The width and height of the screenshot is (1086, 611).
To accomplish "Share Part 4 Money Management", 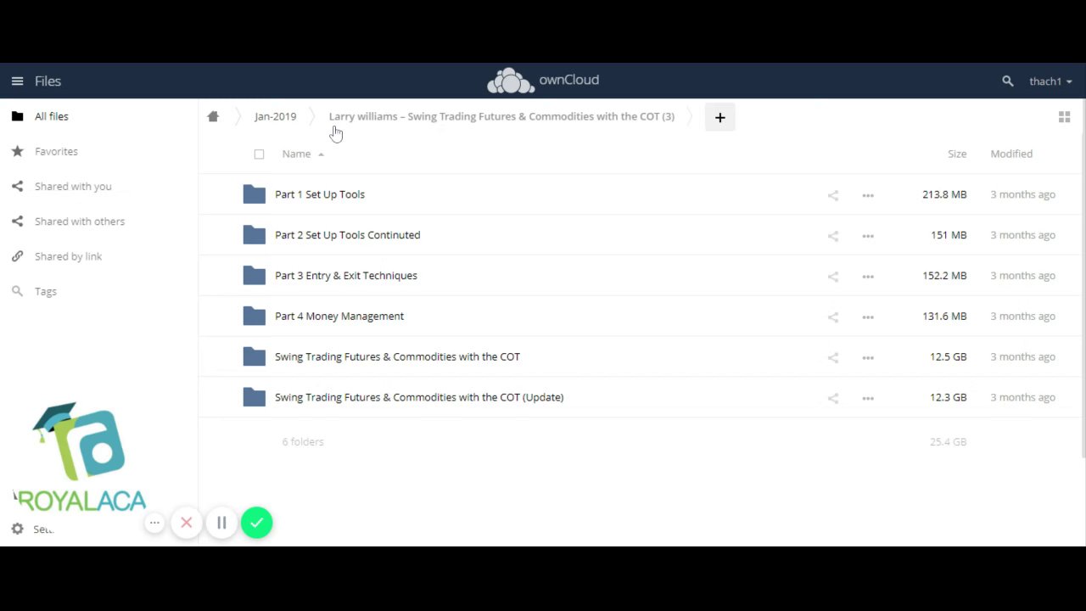I will (833, 317).
